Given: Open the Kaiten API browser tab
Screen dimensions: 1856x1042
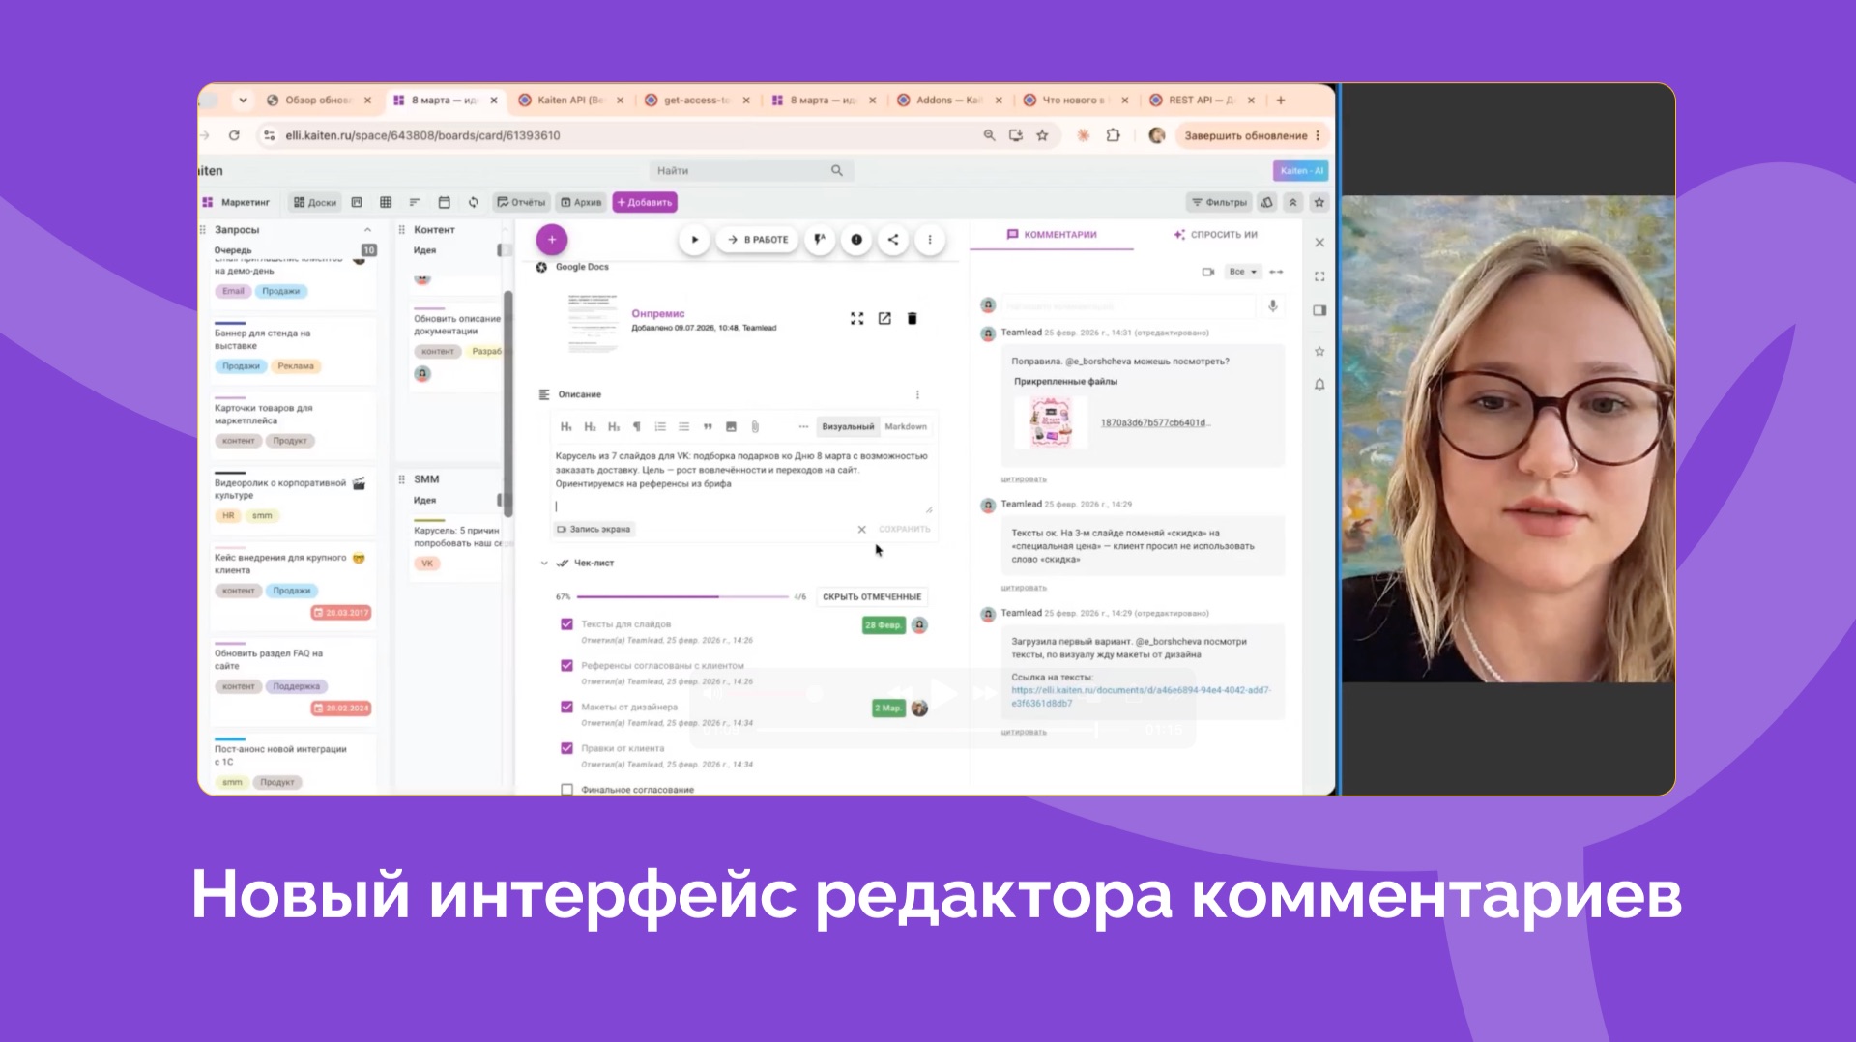Looking at the screenshot, I should click(x=570, y=100).
